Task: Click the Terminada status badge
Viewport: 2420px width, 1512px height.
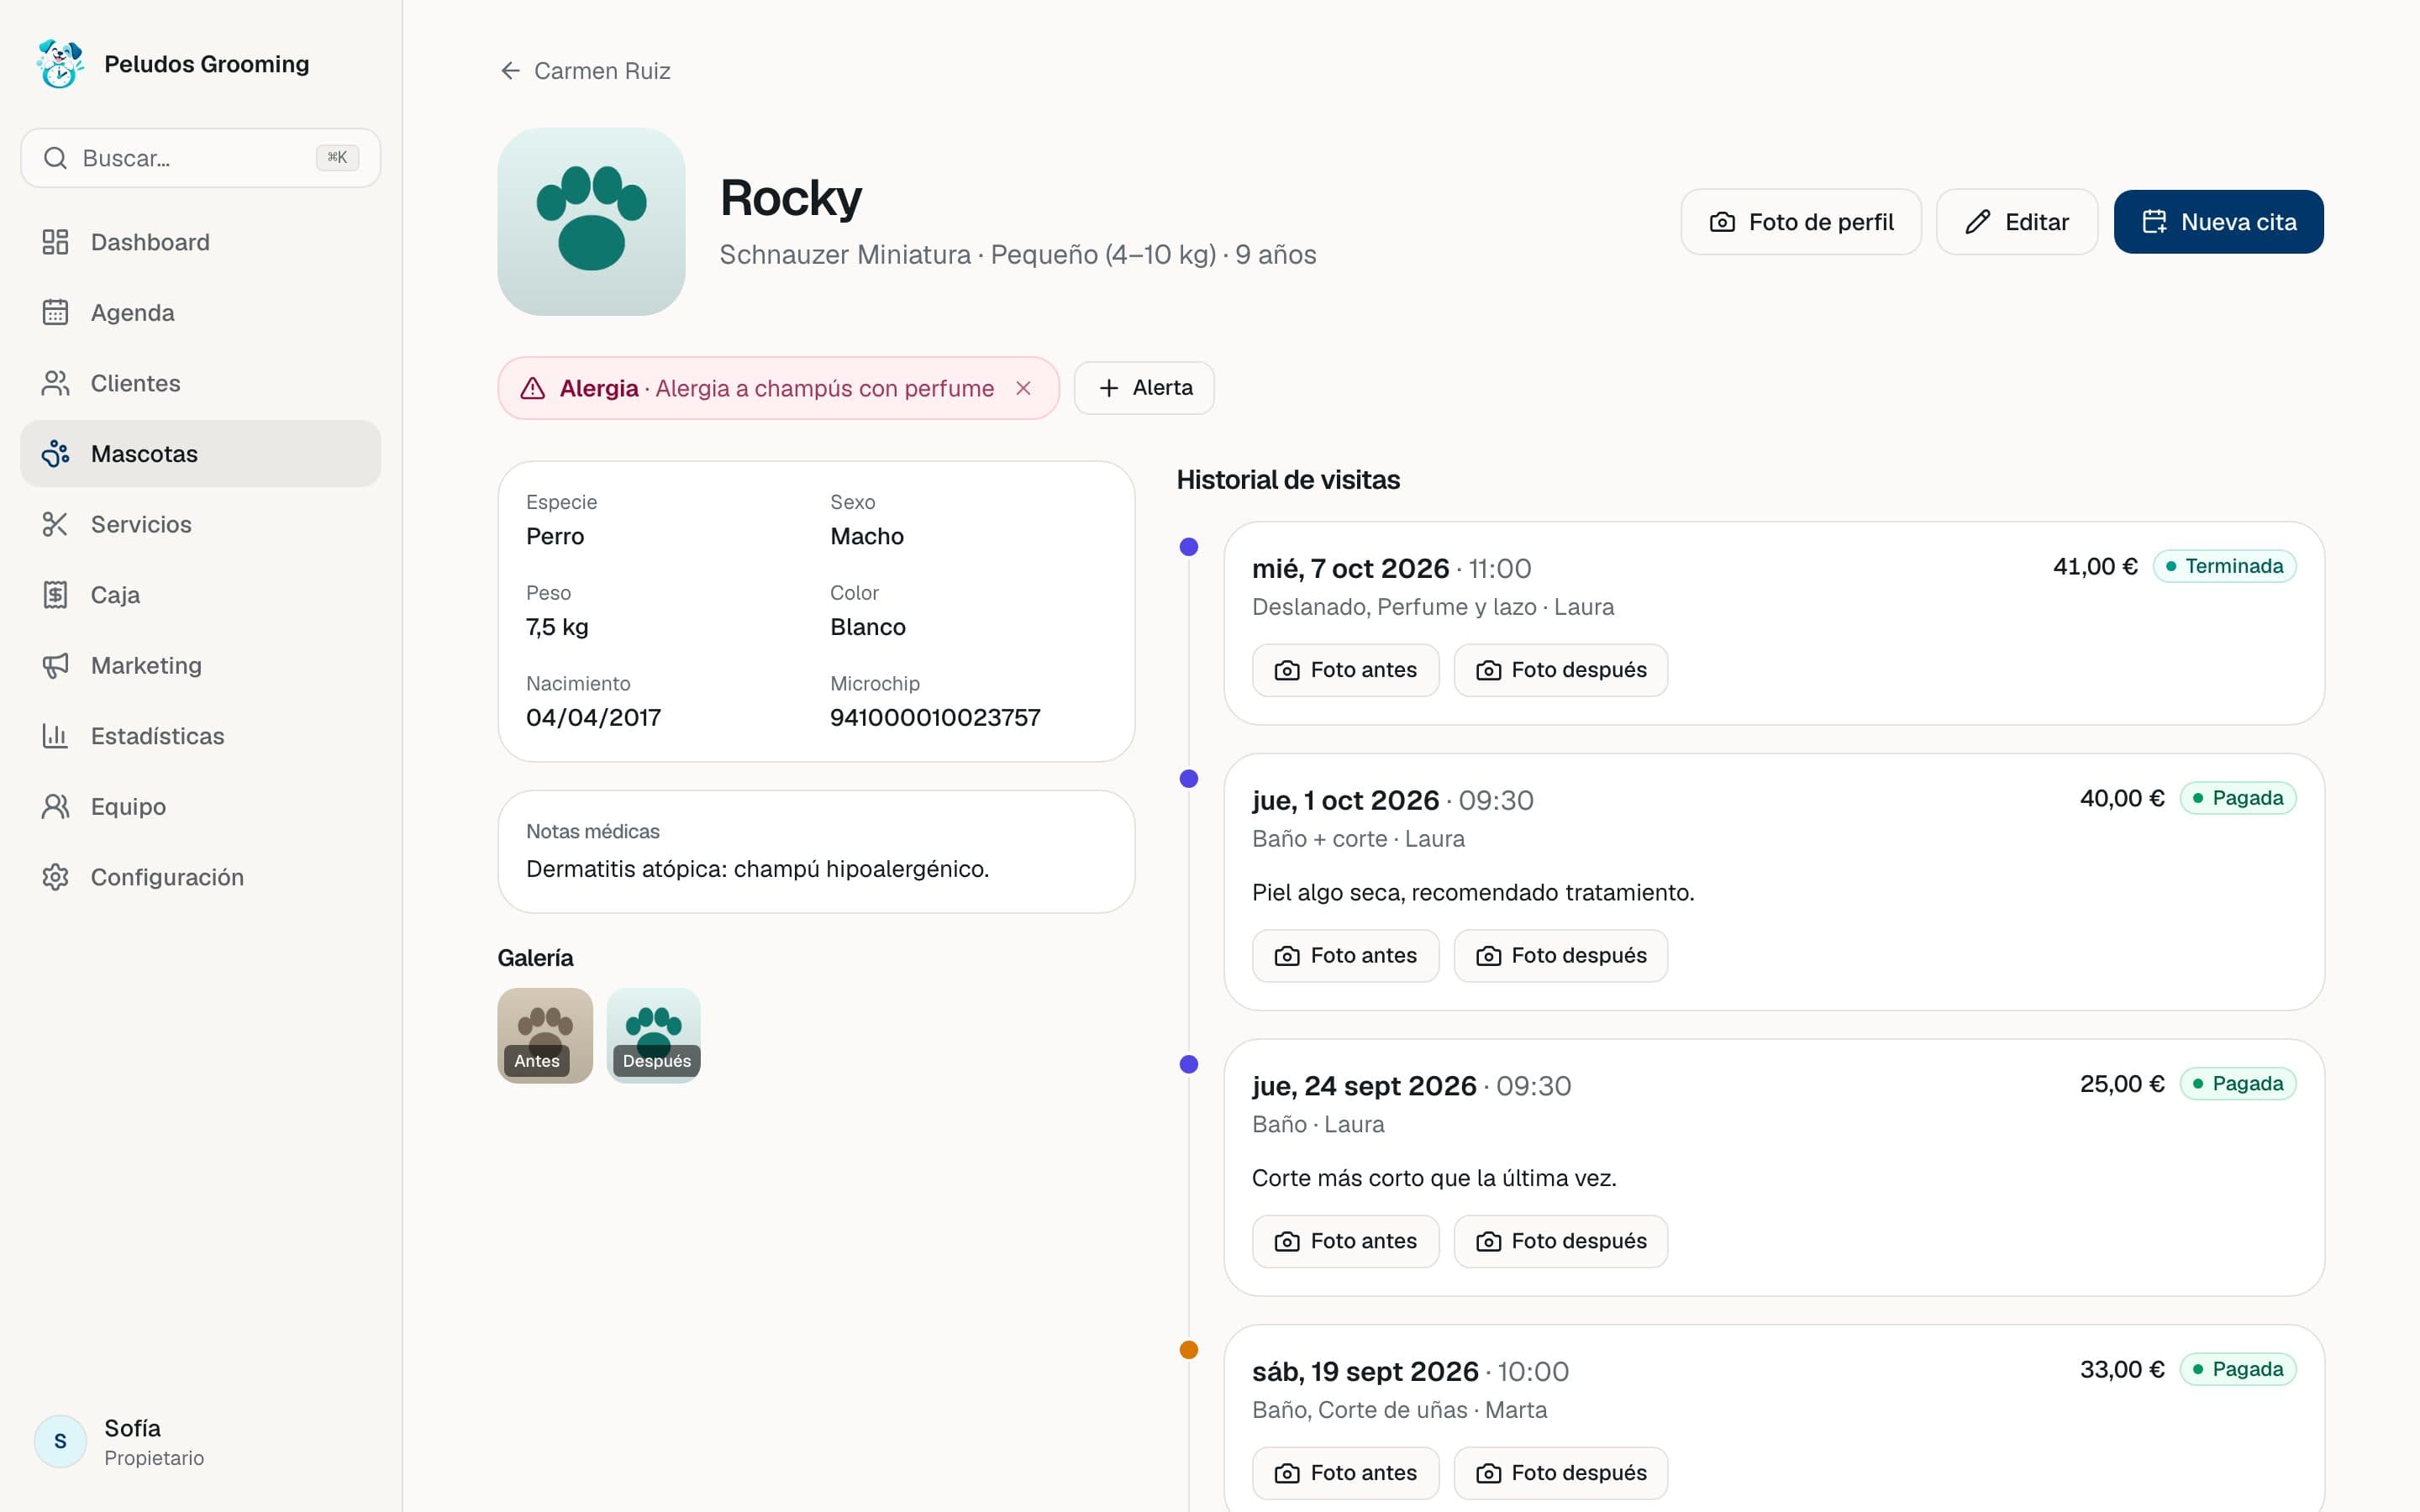Action: point(2224,566)
